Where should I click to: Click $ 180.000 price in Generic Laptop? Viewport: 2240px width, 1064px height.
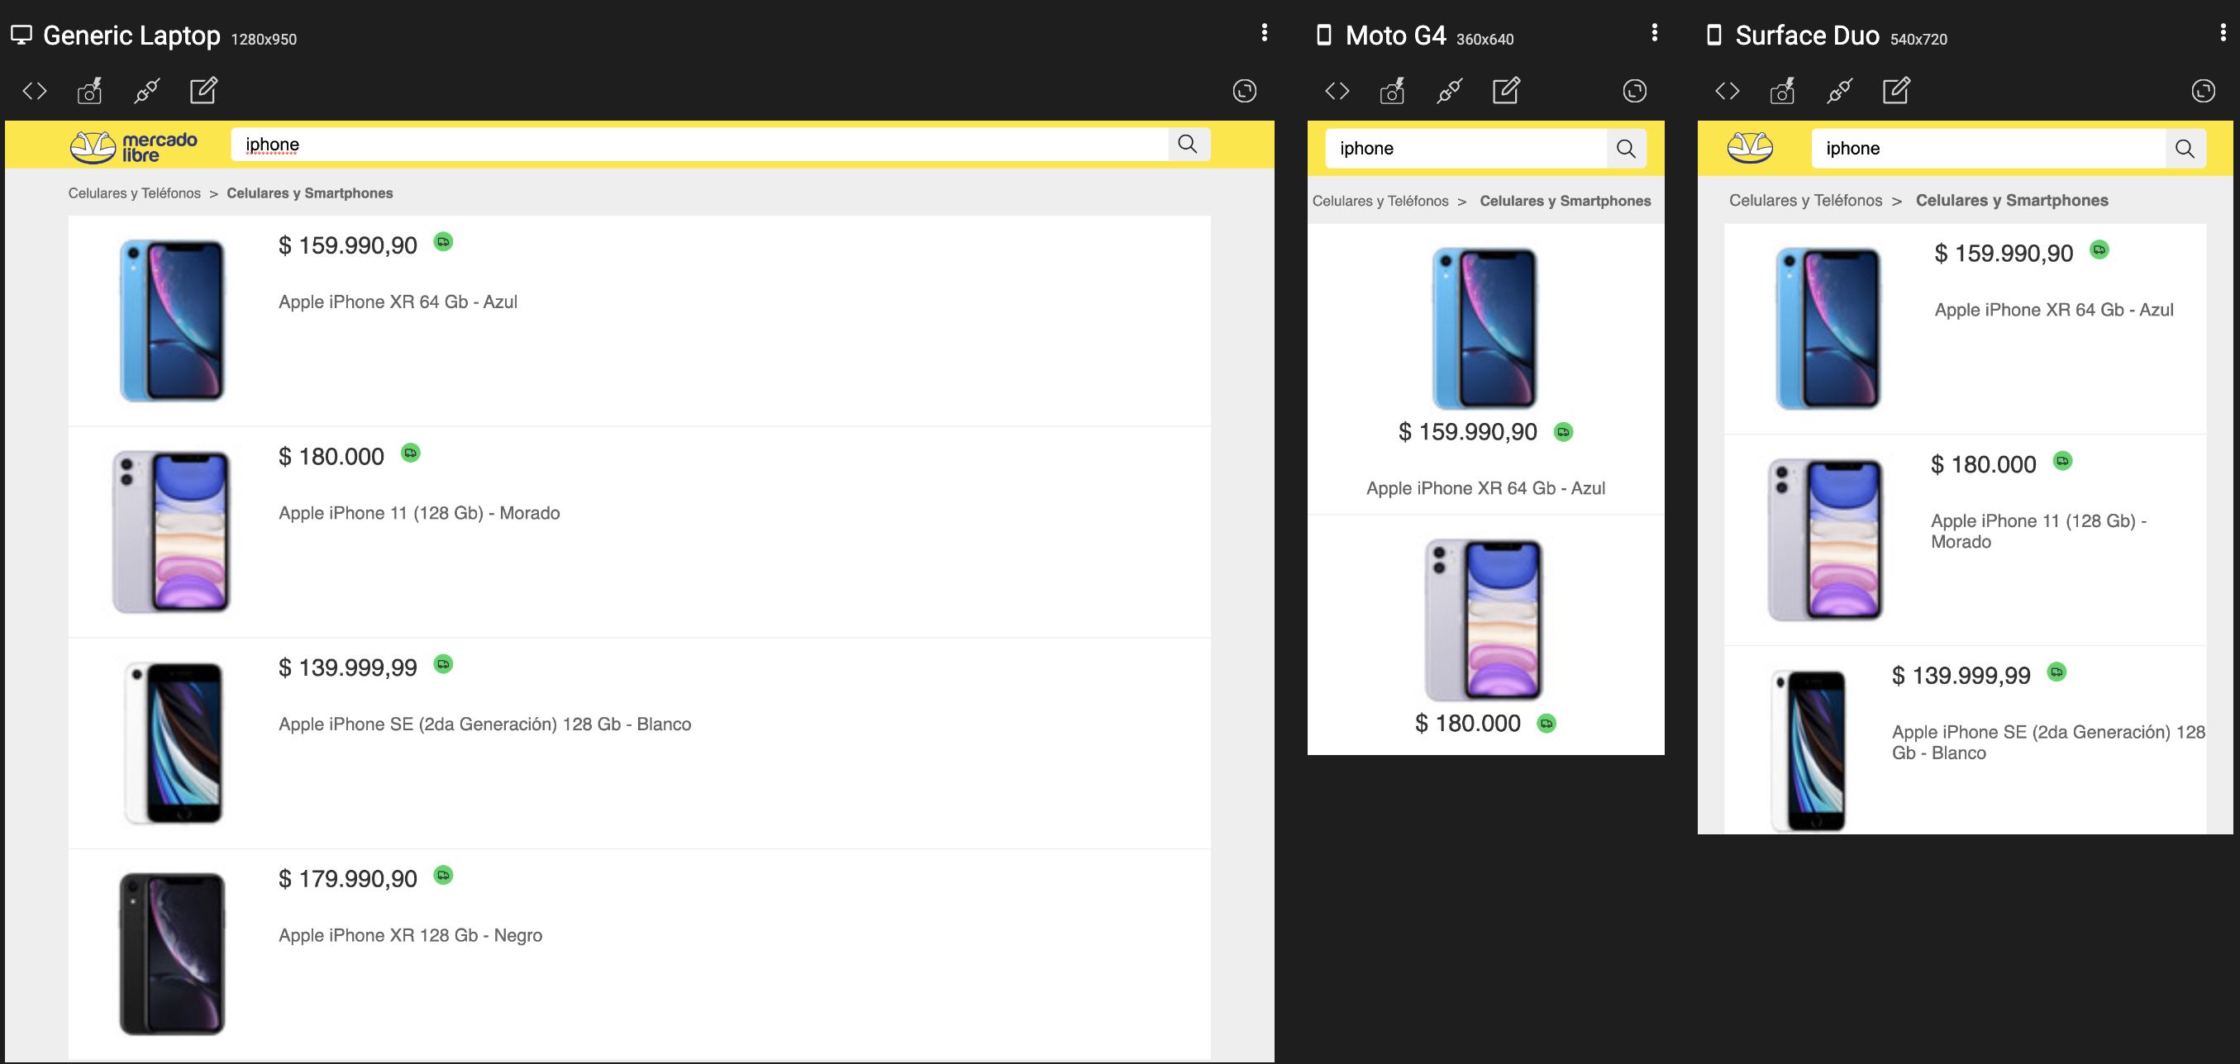pos(331,458)
